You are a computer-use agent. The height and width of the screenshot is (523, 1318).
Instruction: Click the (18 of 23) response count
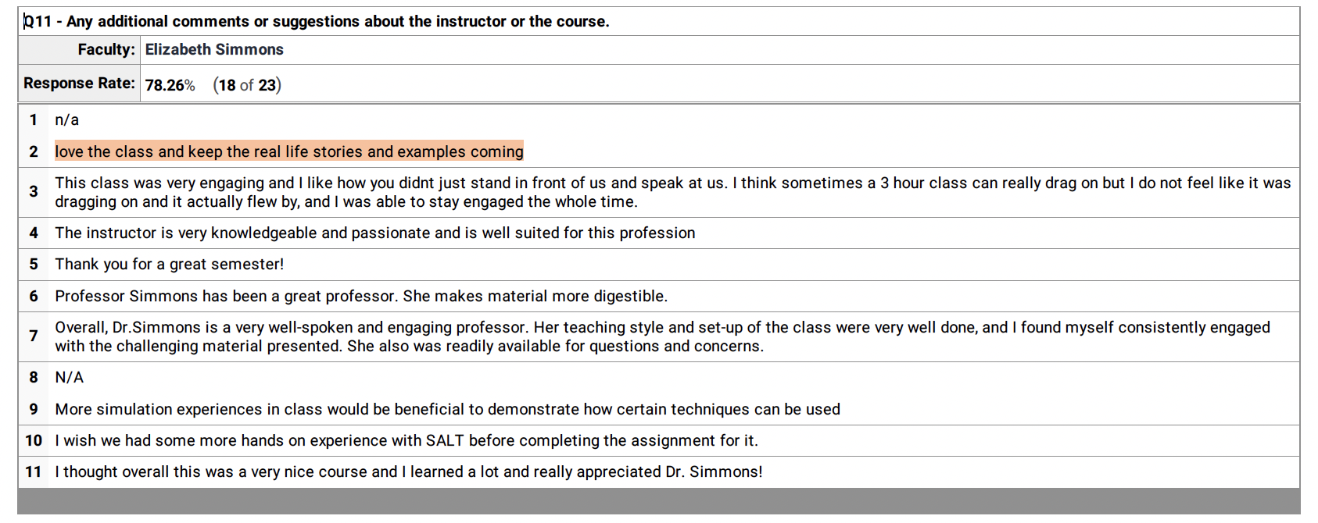pyautogui.click(x=247, y=85)
